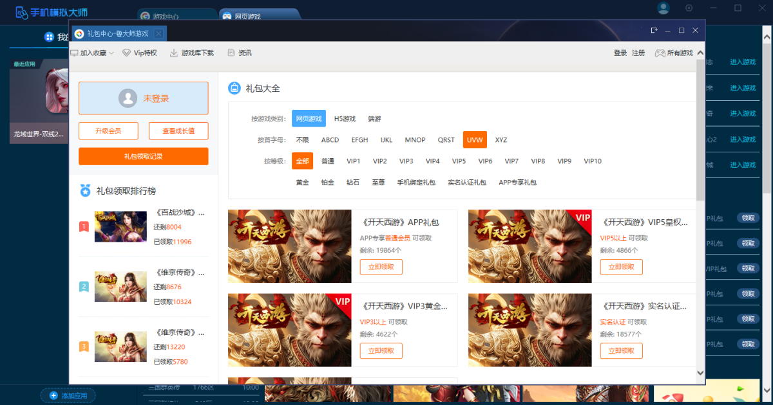Click the user avatar in the main title bar
Screen dimensions: 773x405
663,8
